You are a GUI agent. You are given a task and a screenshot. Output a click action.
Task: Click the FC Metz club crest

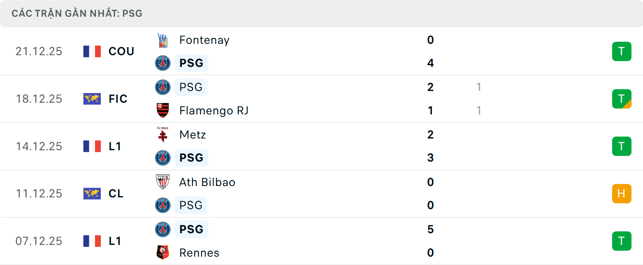(163, 135)
